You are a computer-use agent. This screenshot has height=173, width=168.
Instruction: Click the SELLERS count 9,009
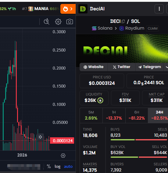point(161,170)
